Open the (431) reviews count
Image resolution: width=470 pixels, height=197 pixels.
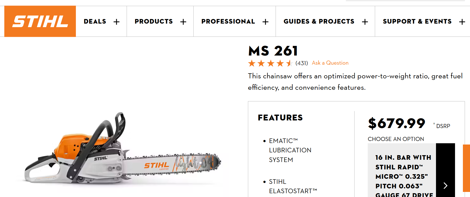click(301, 63)
